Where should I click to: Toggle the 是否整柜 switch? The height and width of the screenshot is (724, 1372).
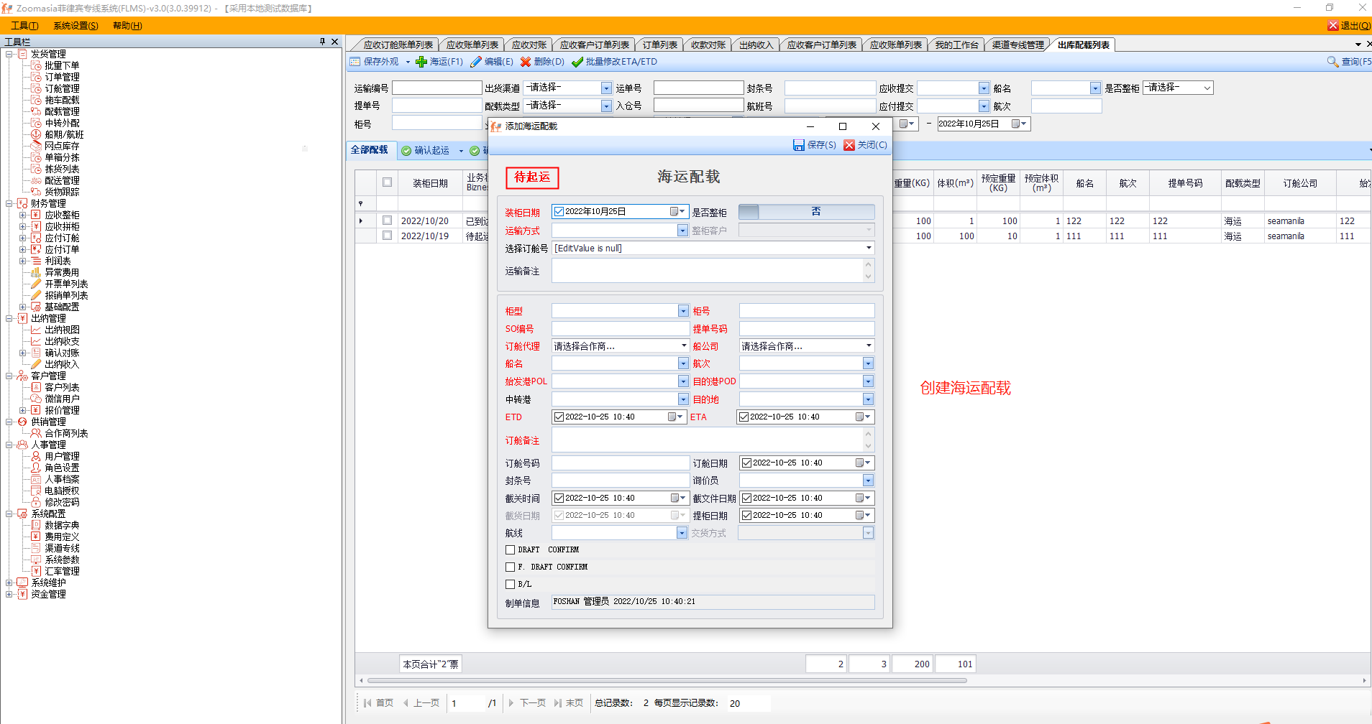[806, 212]
